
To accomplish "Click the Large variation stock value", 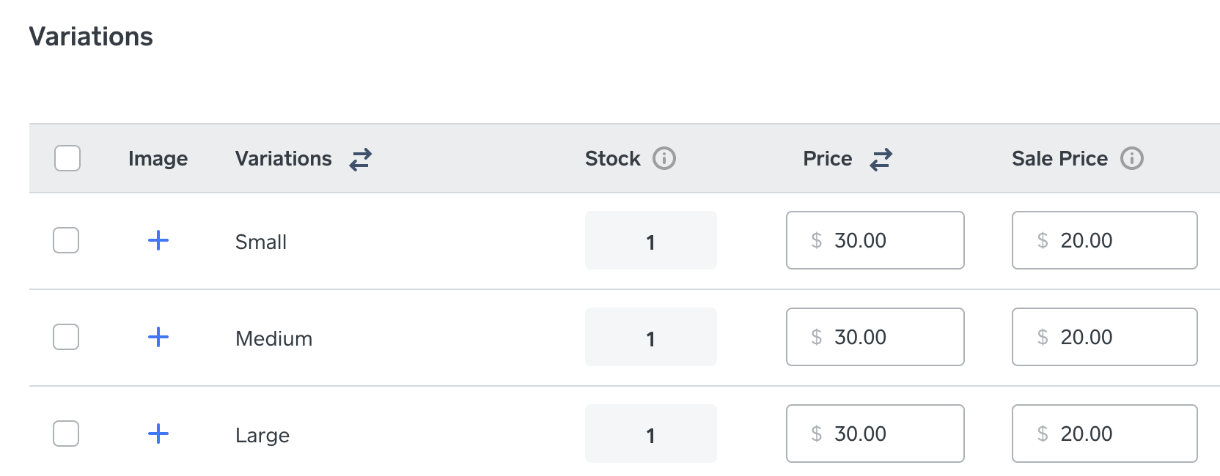I will (650, 434).
